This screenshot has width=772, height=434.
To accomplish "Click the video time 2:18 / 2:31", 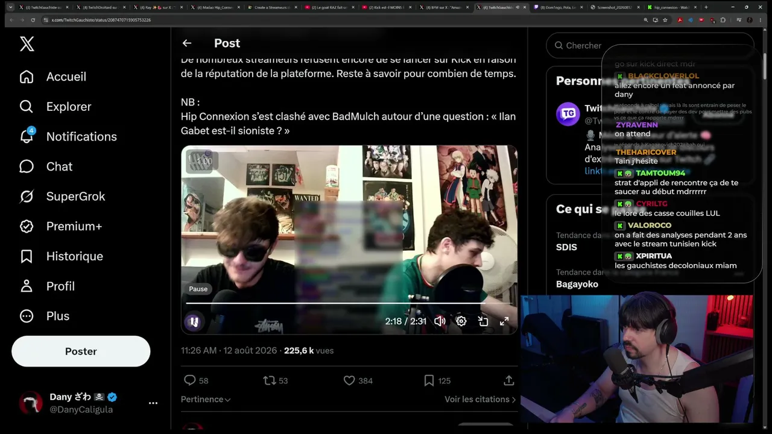I will pos(406,321).
